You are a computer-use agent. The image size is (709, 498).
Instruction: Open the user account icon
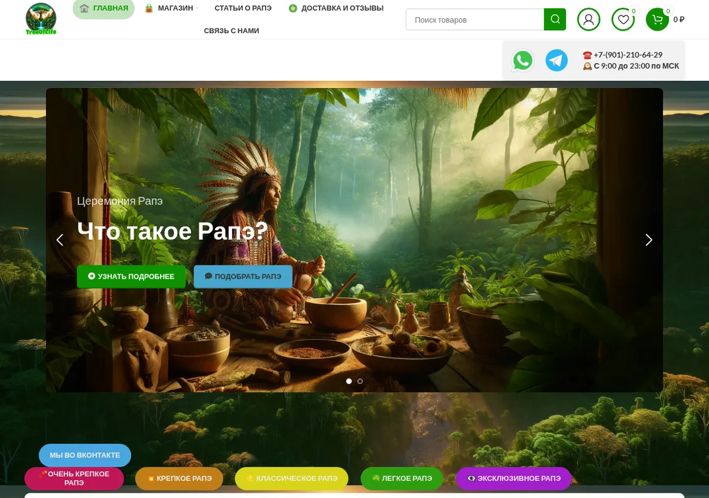588,19
